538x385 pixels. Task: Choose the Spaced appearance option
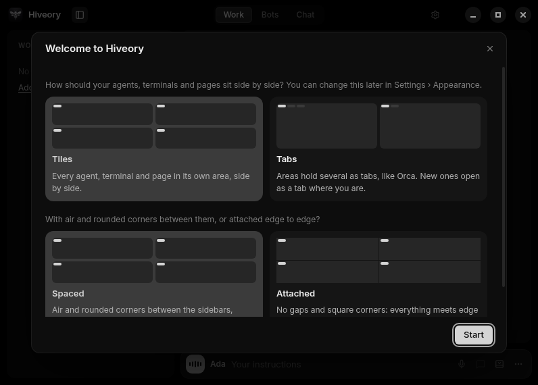coord(154,274)
